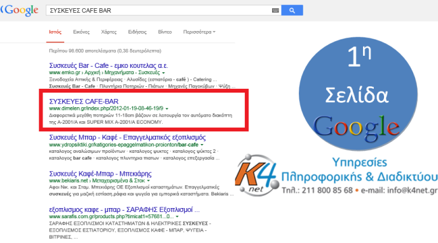Expand the arrow next to www.dimelen.gr URL
The height and width of the screenshot is (243, 438).
pos(167,108)
